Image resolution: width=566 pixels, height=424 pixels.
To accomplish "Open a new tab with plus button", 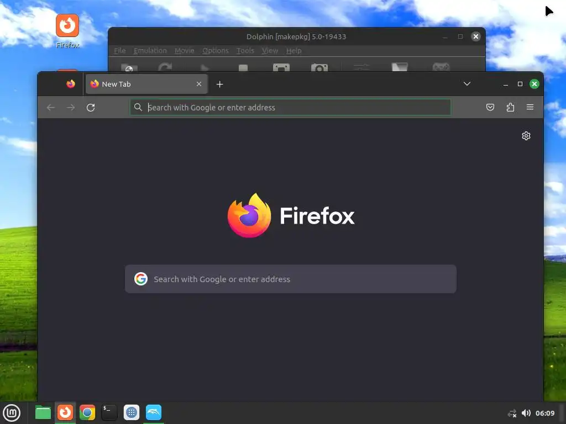I will pos(219,84).
